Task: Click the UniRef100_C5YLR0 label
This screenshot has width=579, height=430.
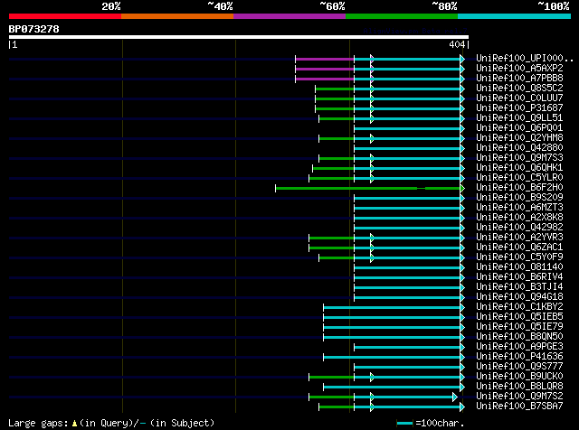Action: [x=519, y=178]
